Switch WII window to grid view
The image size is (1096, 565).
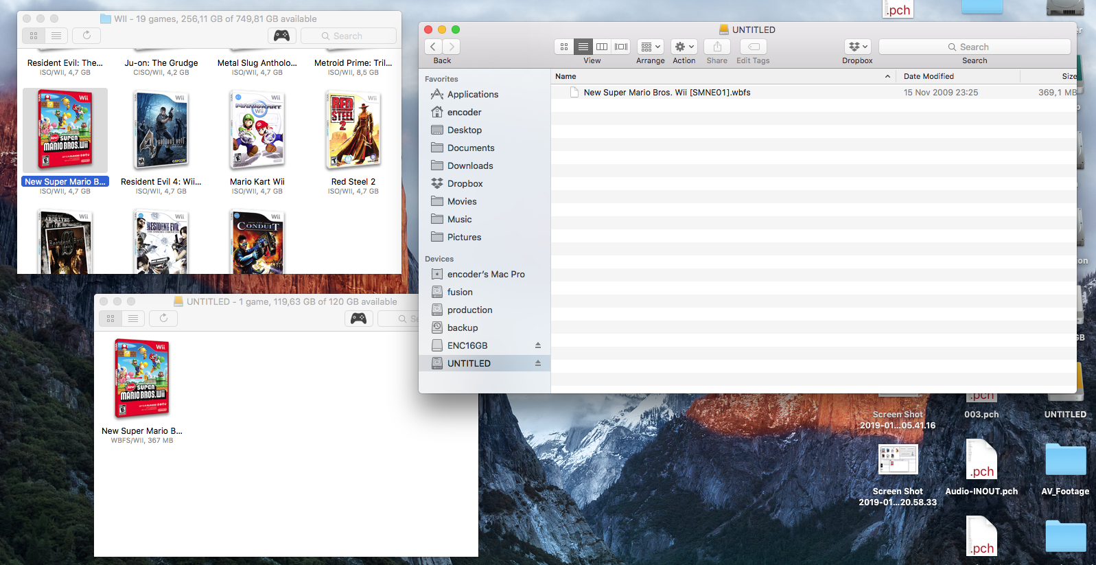click(34, 36)
